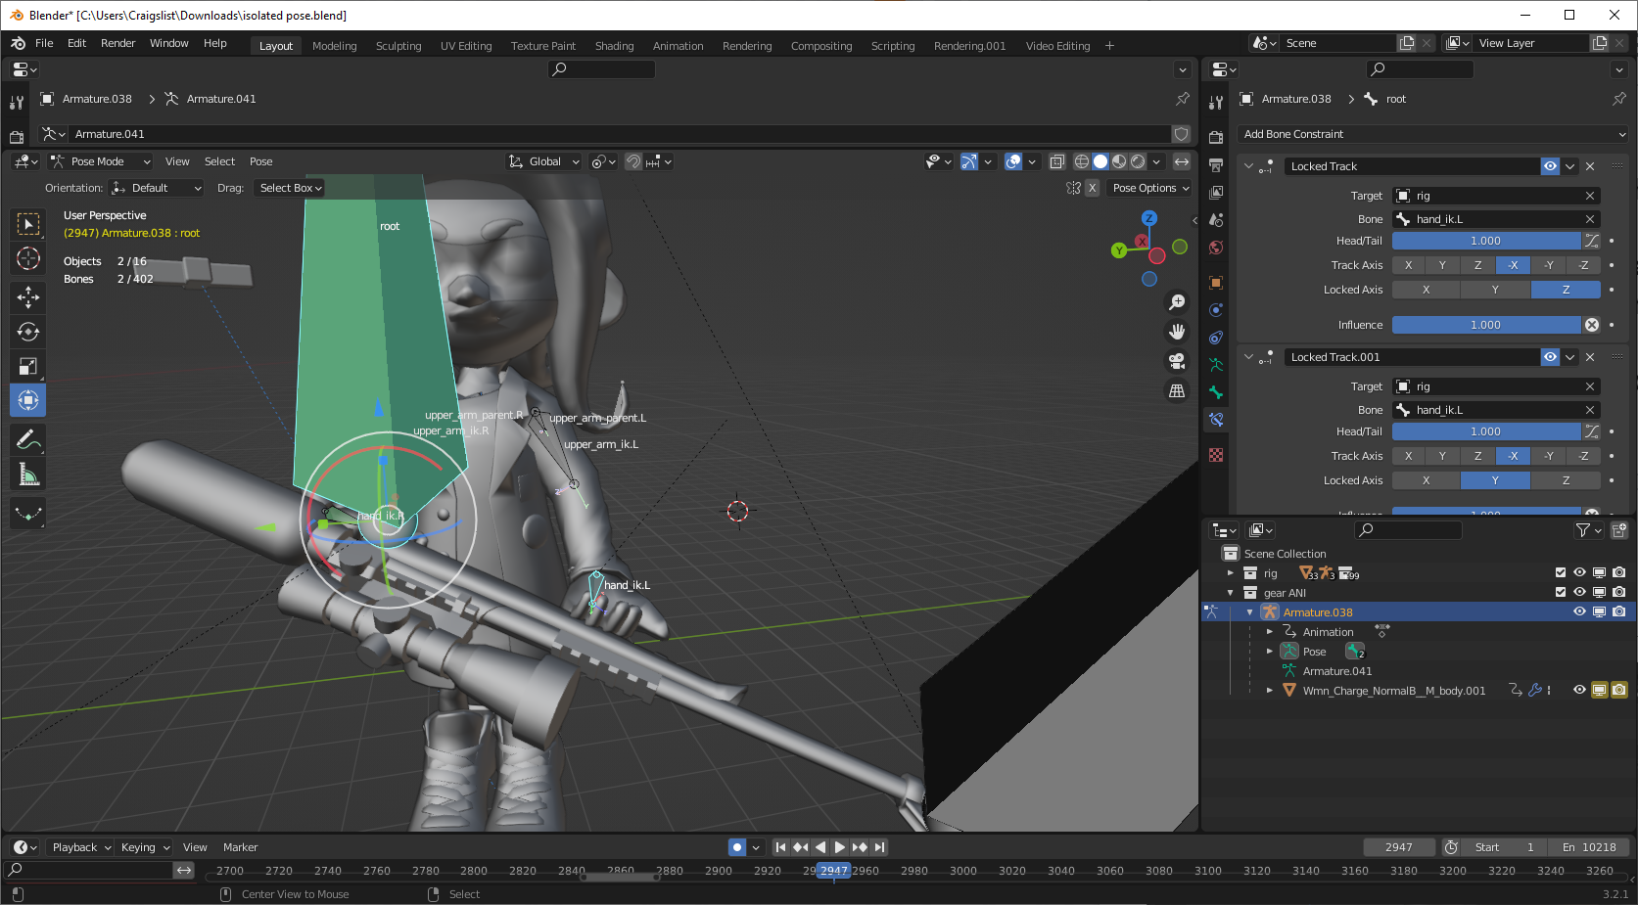The width and height of the screenshot is (1638, 905).
Task: Jump to the first frame
Action: (780, 847)
